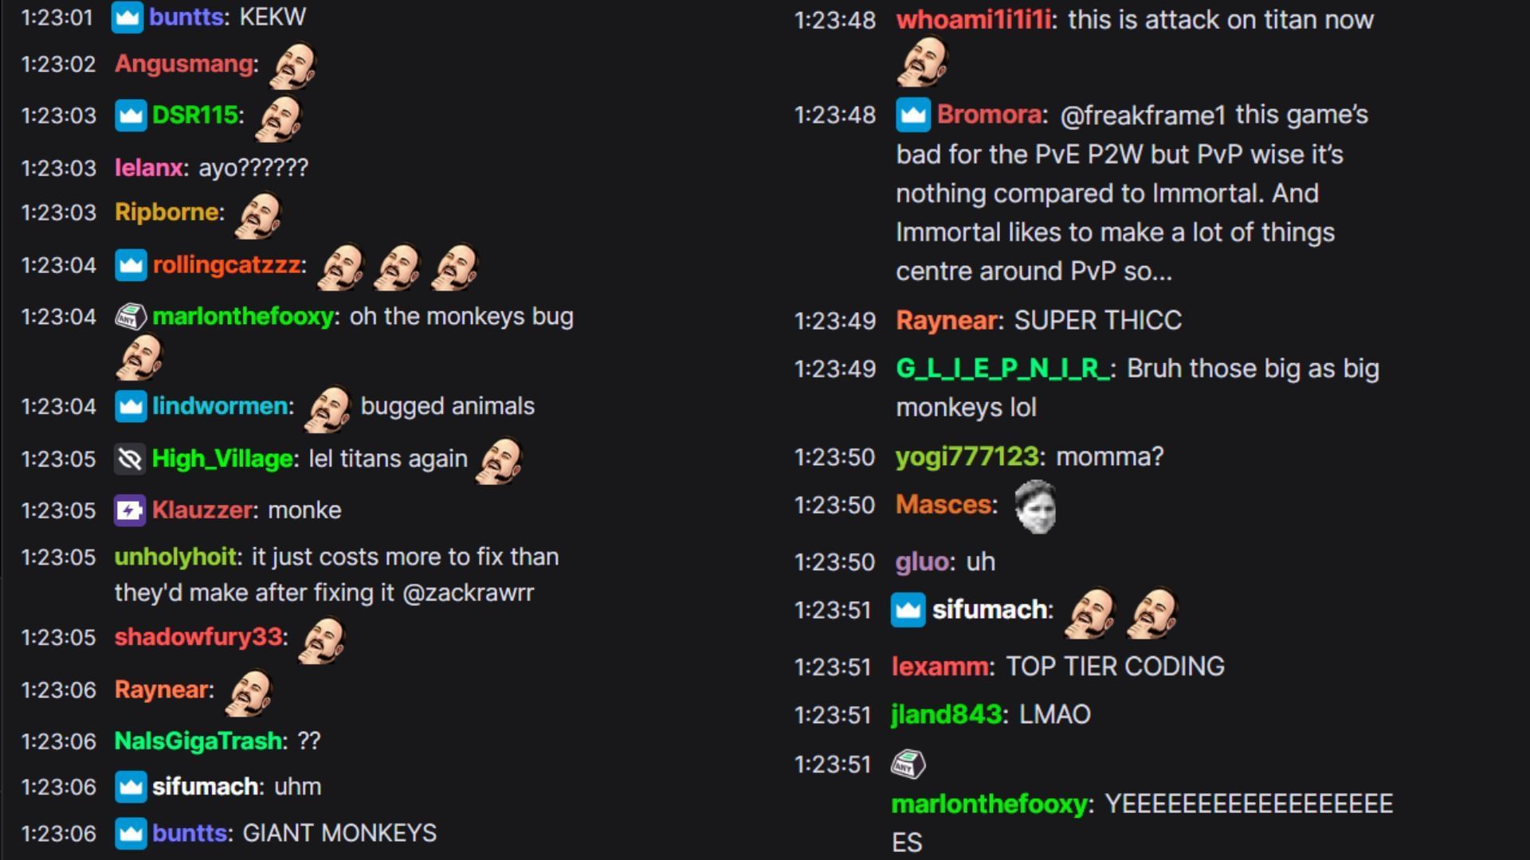This screenshot has width=1530, height=860.
Task: Click the emote under whoami1i1i1i's message
Action: coord(923,62)
